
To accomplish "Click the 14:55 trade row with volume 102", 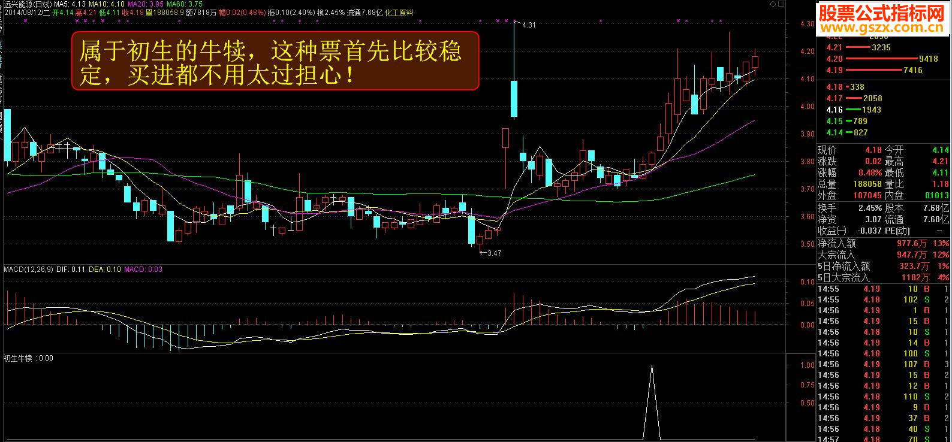I will click(883, 299).
